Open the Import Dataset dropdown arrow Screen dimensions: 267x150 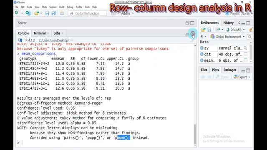[x=222, y=30]
